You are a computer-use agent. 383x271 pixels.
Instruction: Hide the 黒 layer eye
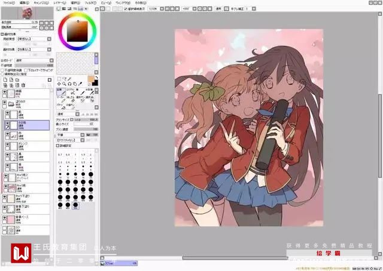coord(7,155)
